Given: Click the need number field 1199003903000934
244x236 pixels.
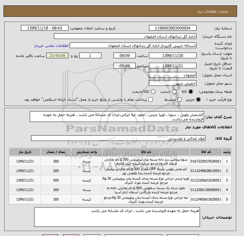Looking at the screenshot, I should [173, 28].
